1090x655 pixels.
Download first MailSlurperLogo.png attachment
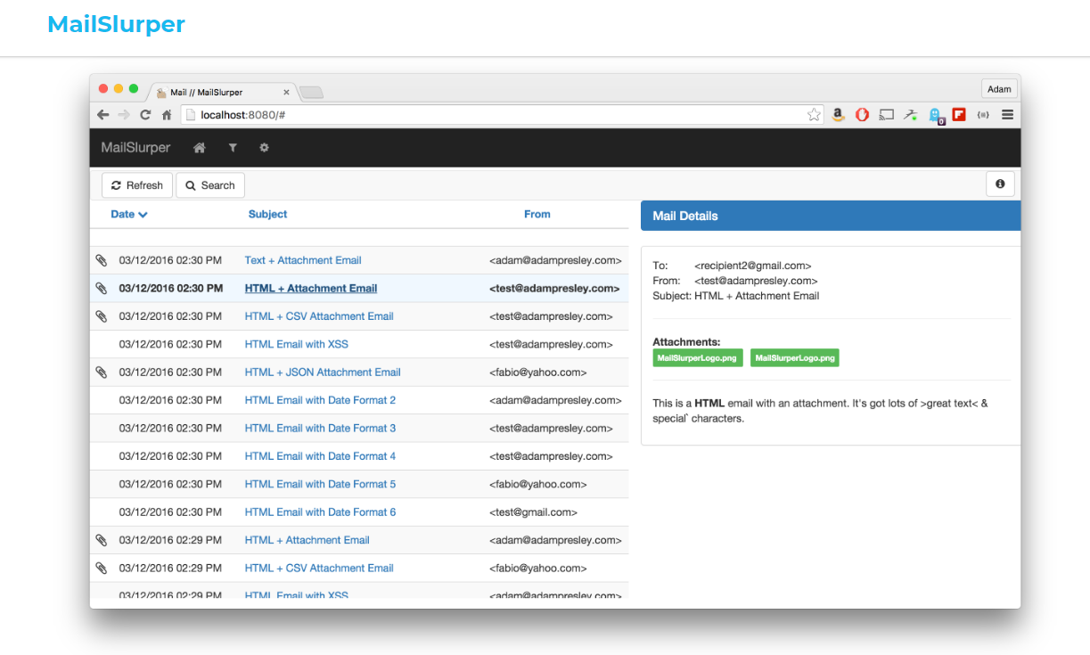698,357
